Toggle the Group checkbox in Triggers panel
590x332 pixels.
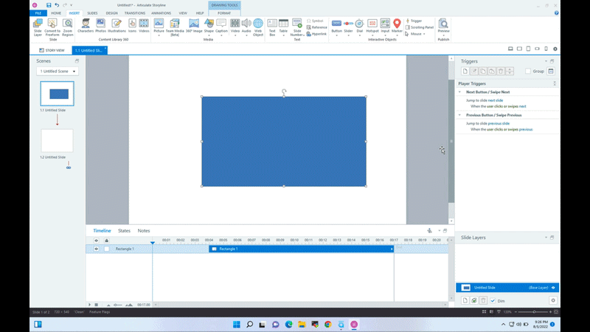coord(528,72)
